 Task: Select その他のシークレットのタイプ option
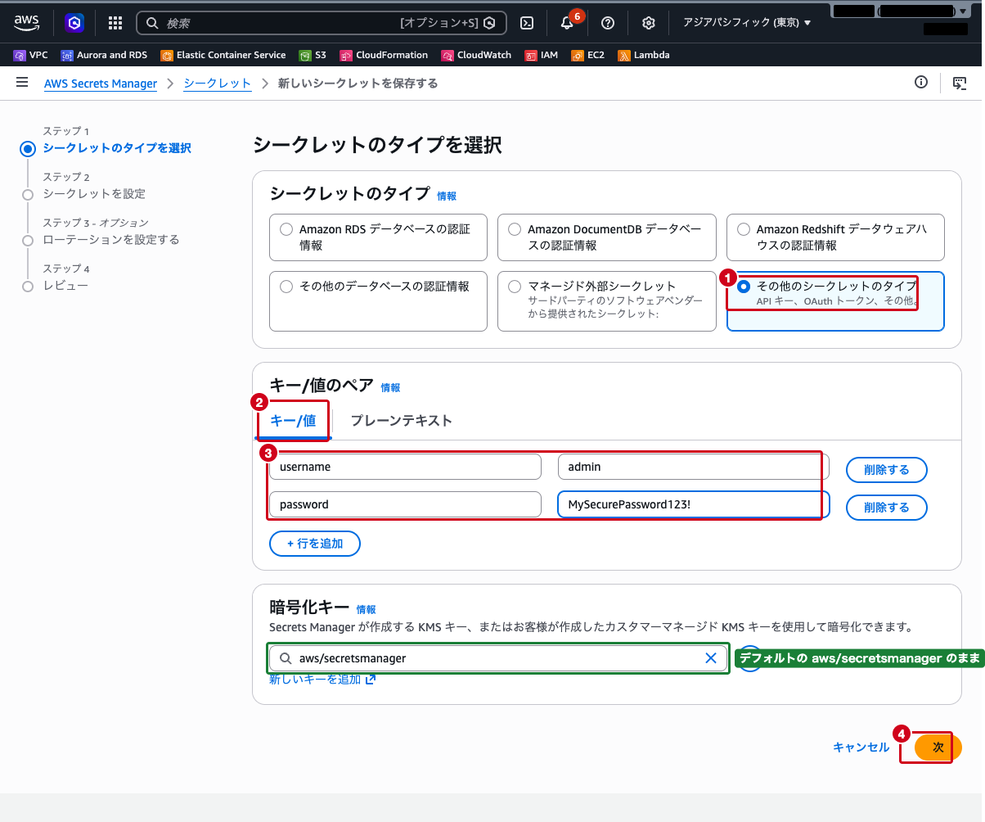pos(835,301)
